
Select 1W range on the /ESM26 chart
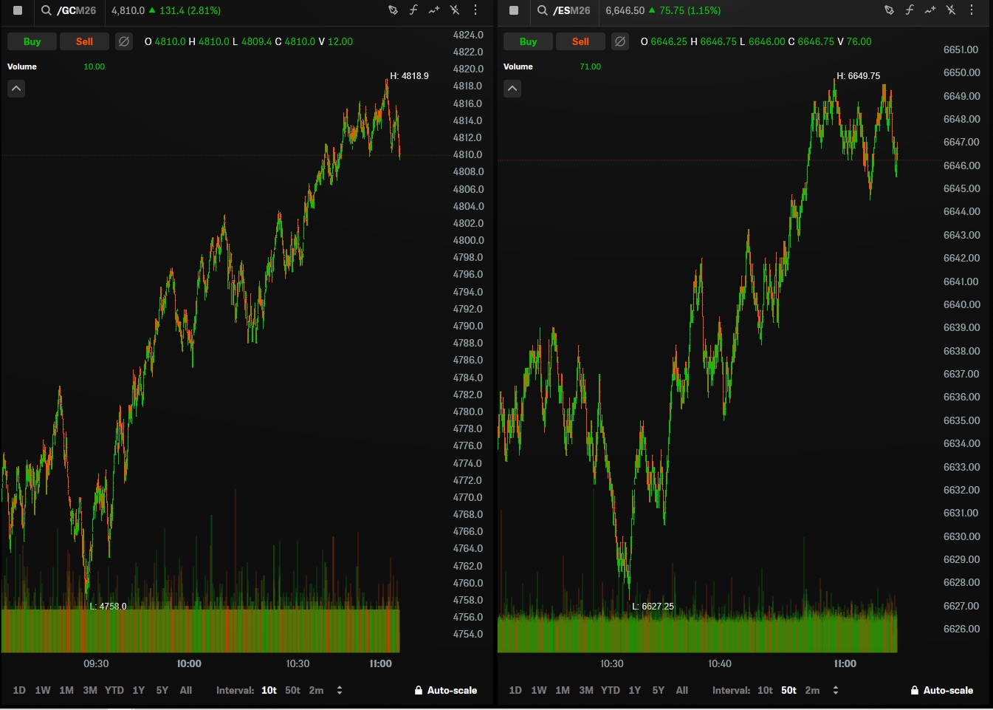tap(539, 690)
